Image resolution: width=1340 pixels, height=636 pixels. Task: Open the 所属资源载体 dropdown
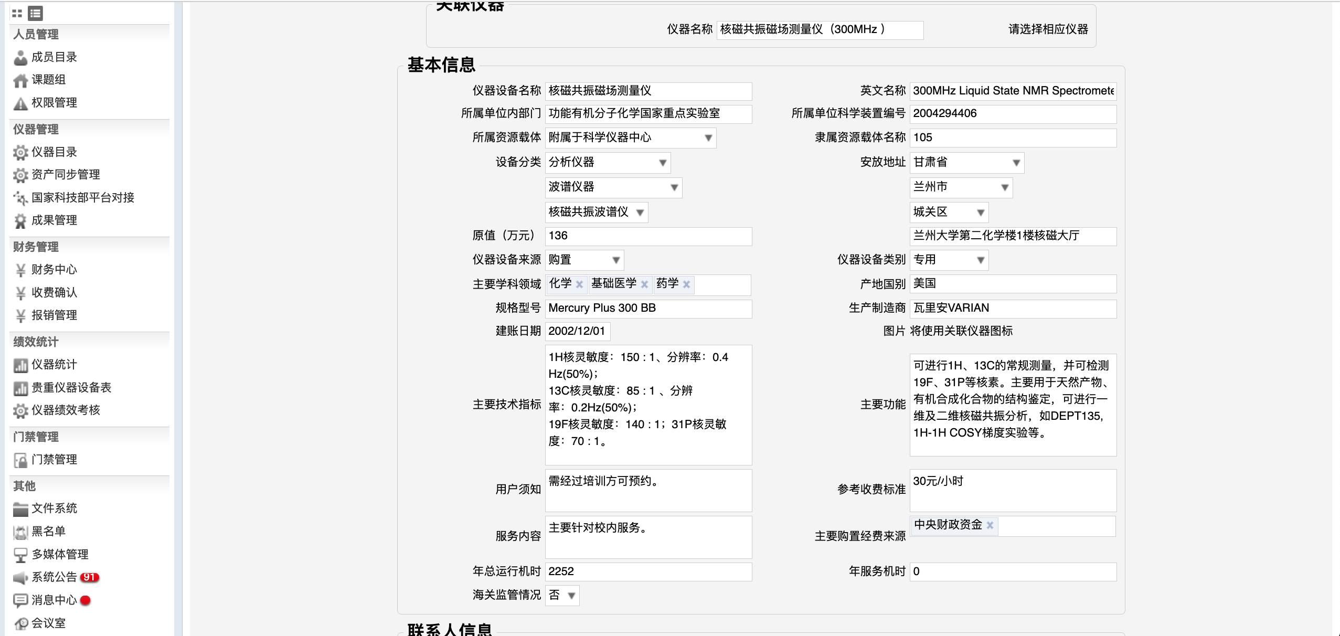point(631,138)
